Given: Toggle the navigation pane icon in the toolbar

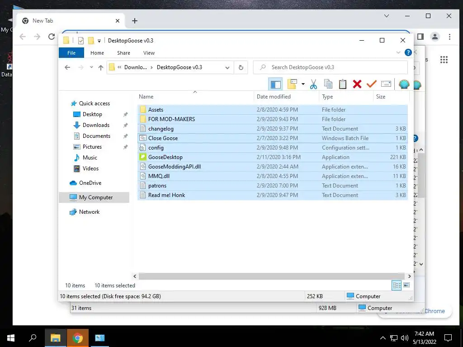Looking at the screenshot, I should point(275,84).
